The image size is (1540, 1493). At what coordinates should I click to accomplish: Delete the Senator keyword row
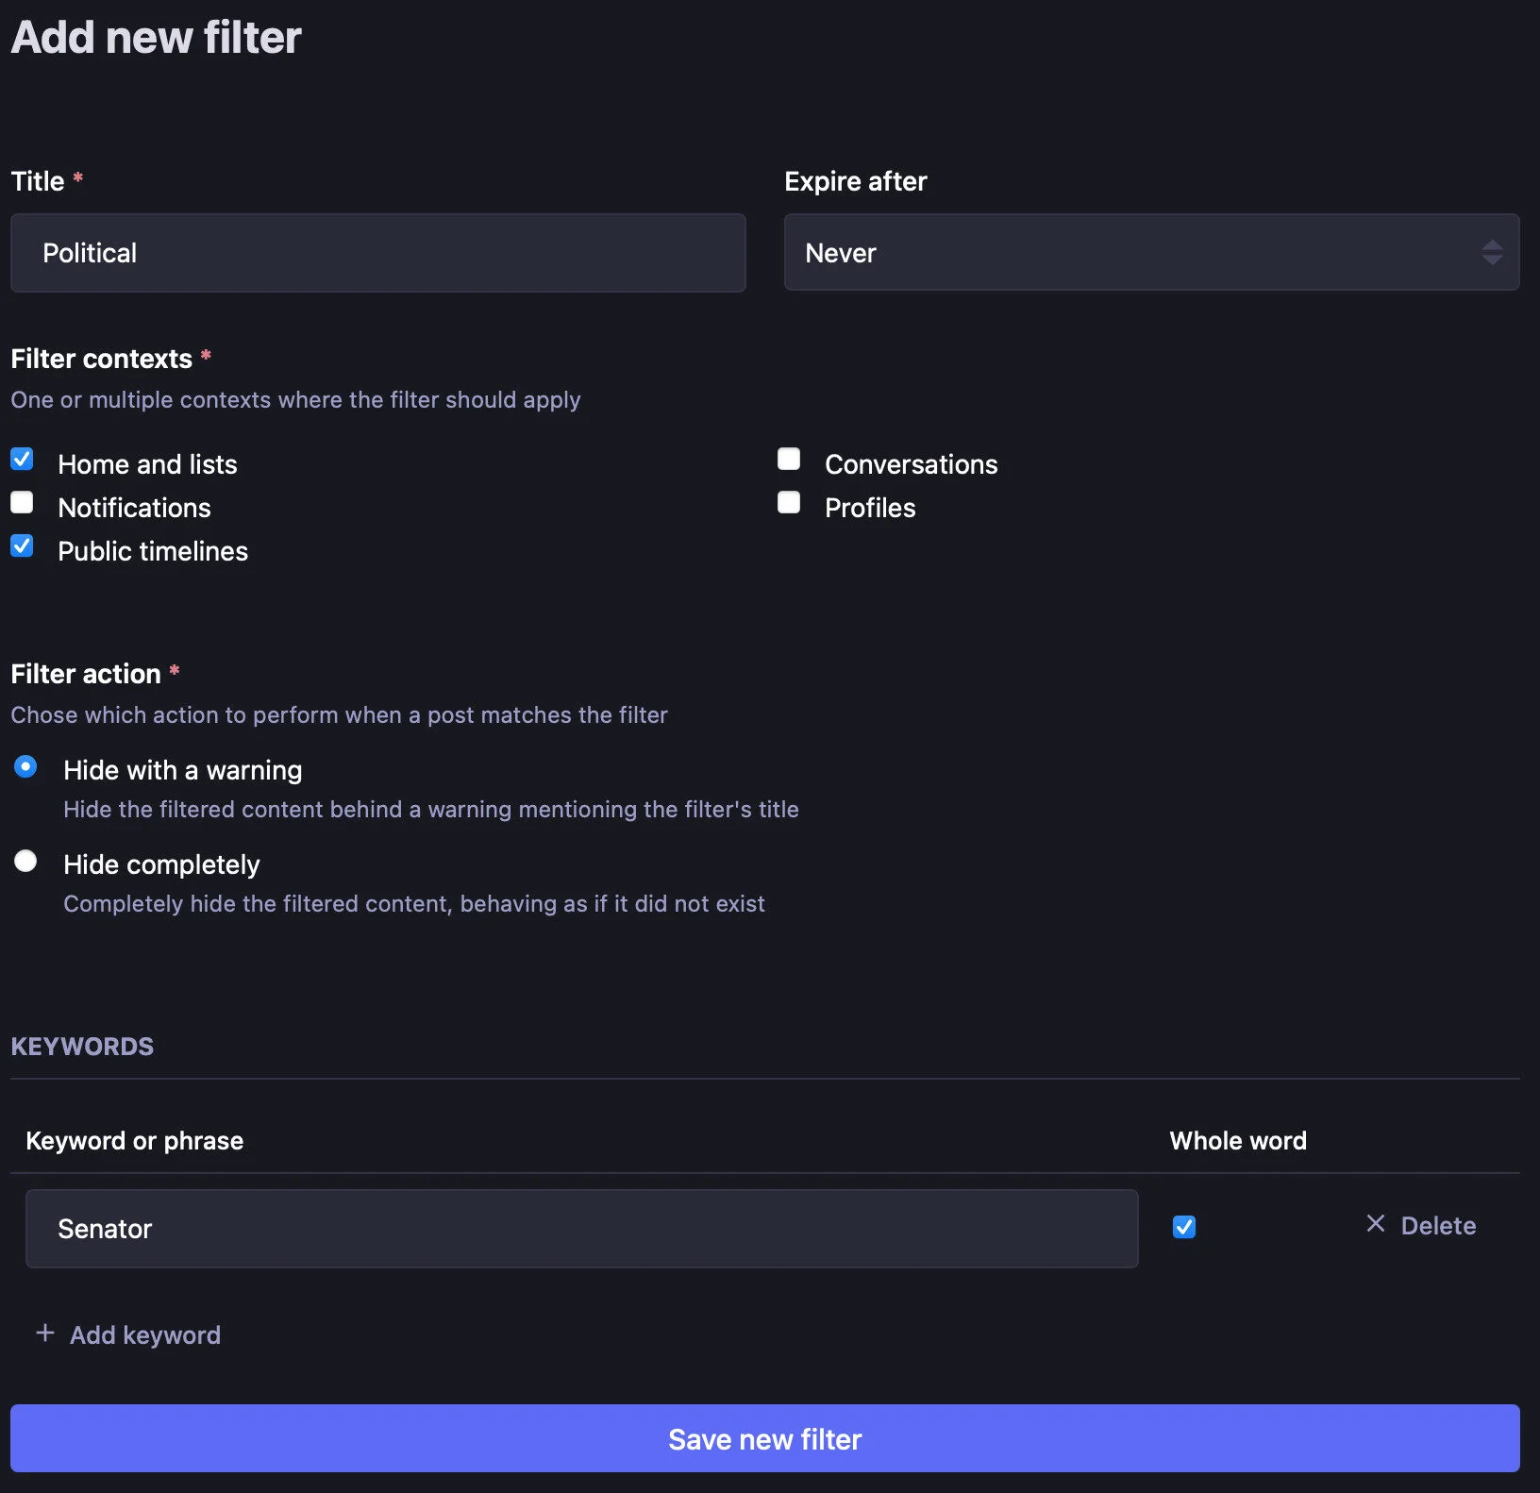[1420, 1225]
